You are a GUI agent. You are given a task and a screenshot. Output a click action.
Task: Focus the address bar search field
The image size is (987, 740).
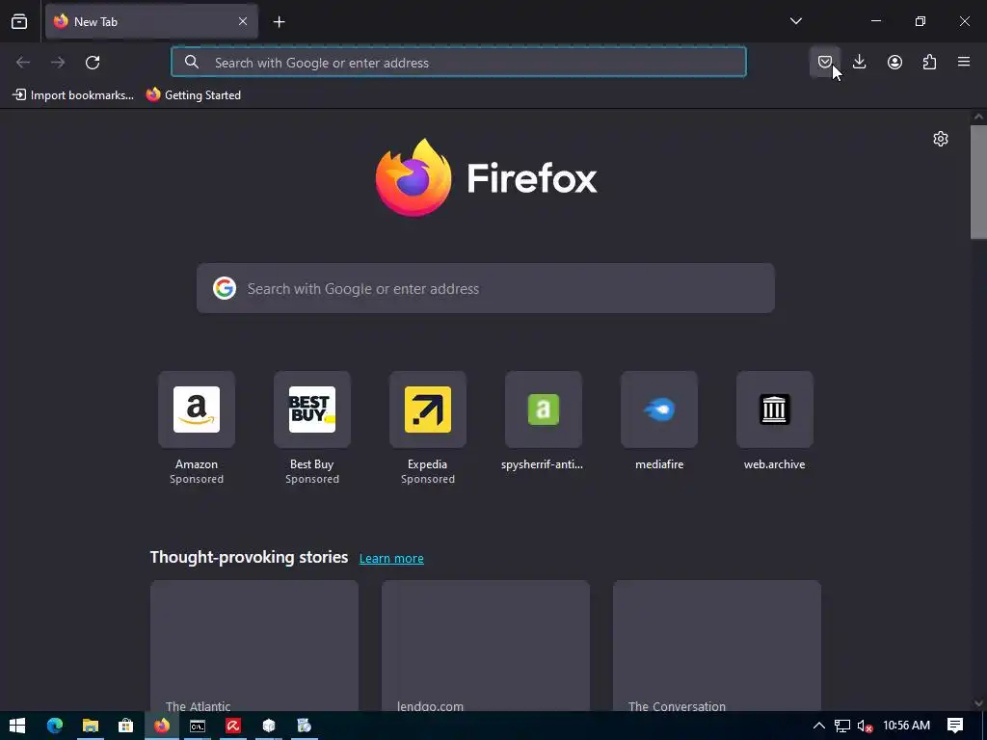coord(458,63)
